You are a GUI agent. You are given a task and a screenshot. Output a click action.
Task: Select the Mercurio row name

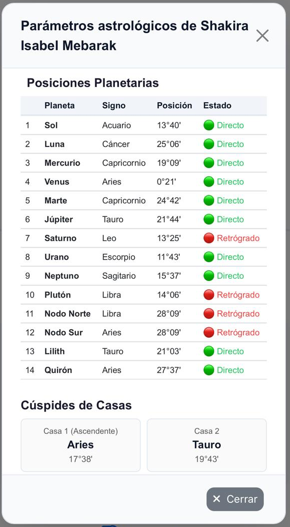tap(62, 163)
